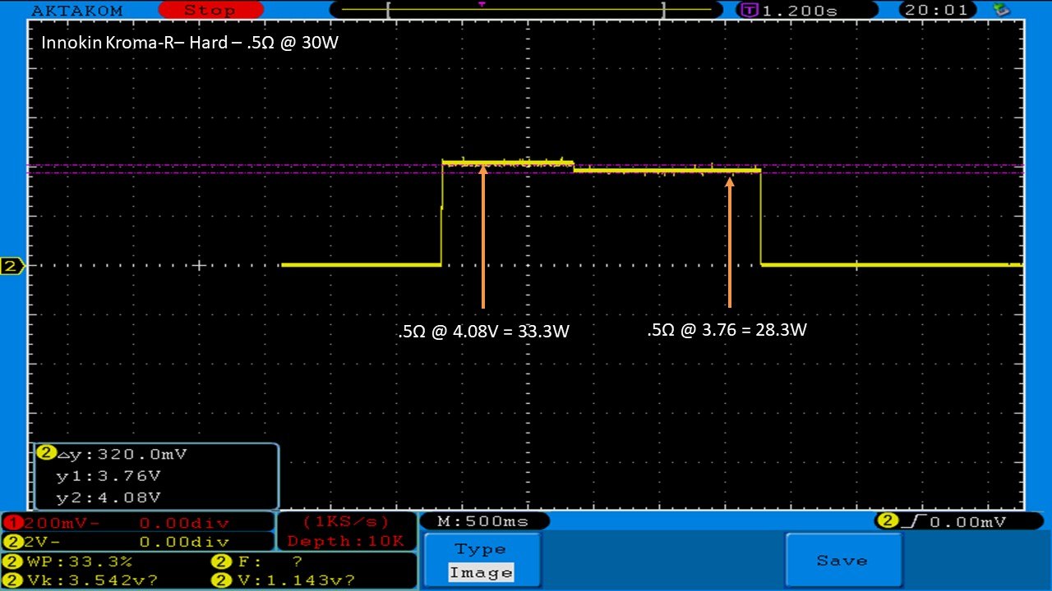Toggle the channel 2 2V scale row
This screenshot has width=1052, height=591.
point(137,542)
